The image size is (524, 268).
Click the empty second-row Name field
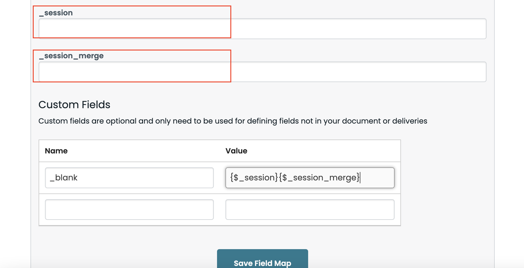tap(129, 209)
